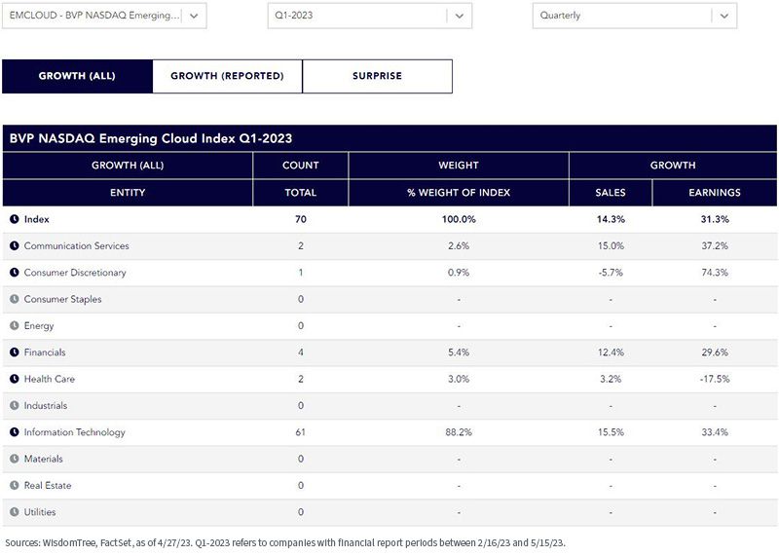The width and height of the screenshot is (779, 556).
Task: Click the clock icon beside Index
Action: [x=15, y=219]
